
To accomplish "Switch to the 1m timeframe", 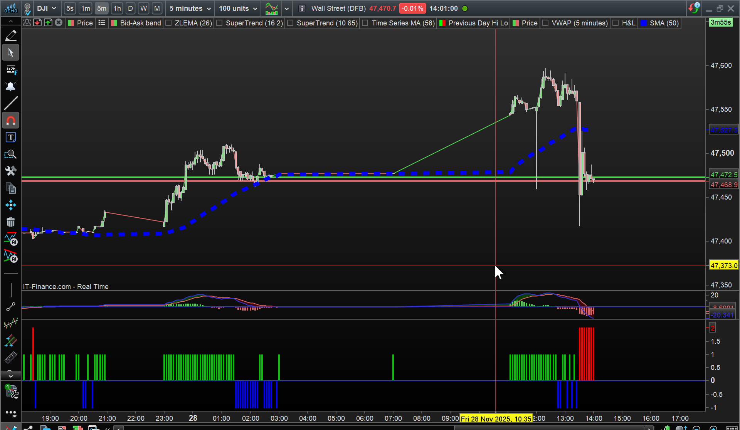I will (86, 8).
